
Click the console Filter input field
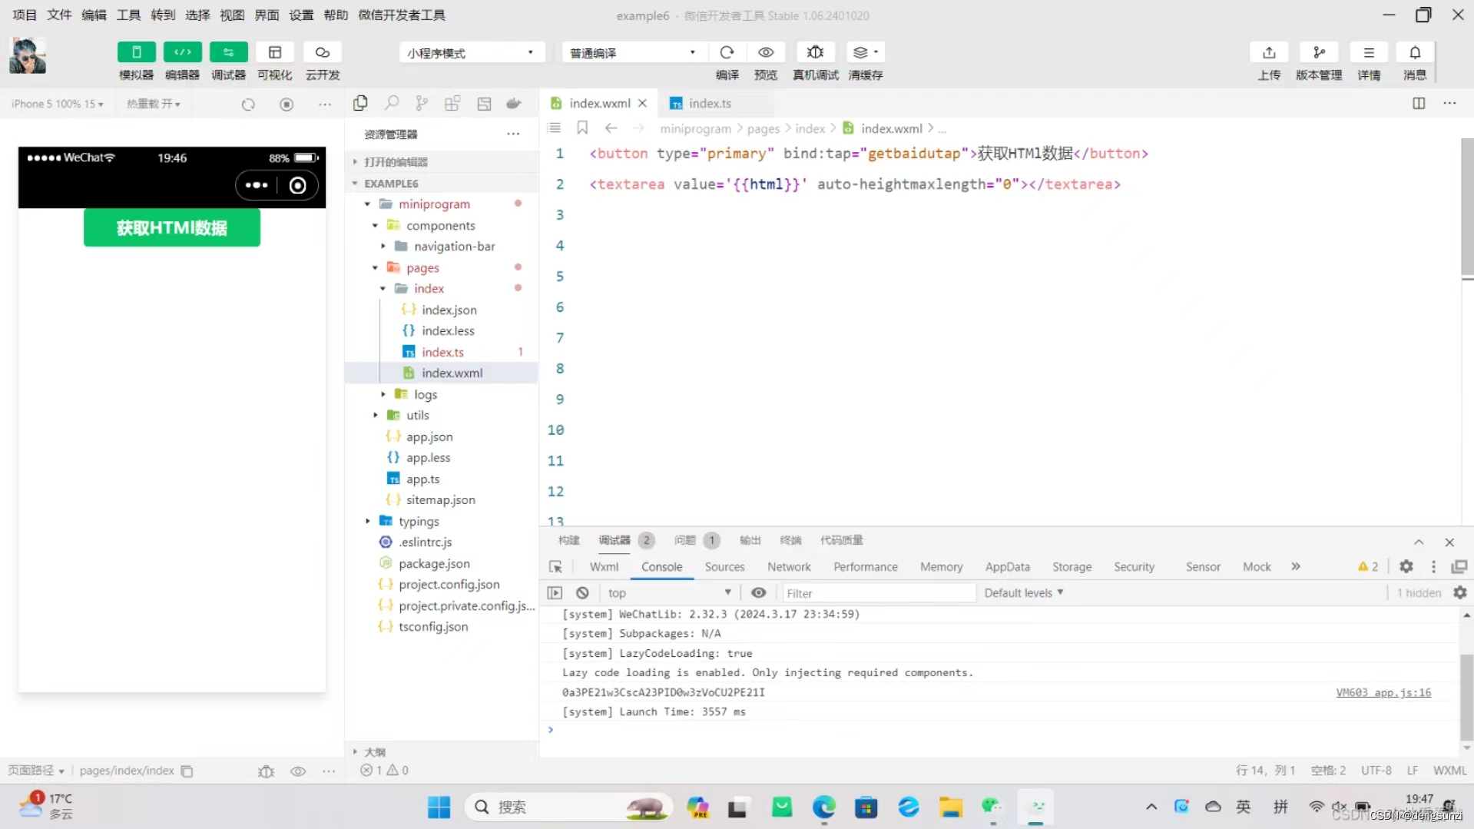coord(878,593)
